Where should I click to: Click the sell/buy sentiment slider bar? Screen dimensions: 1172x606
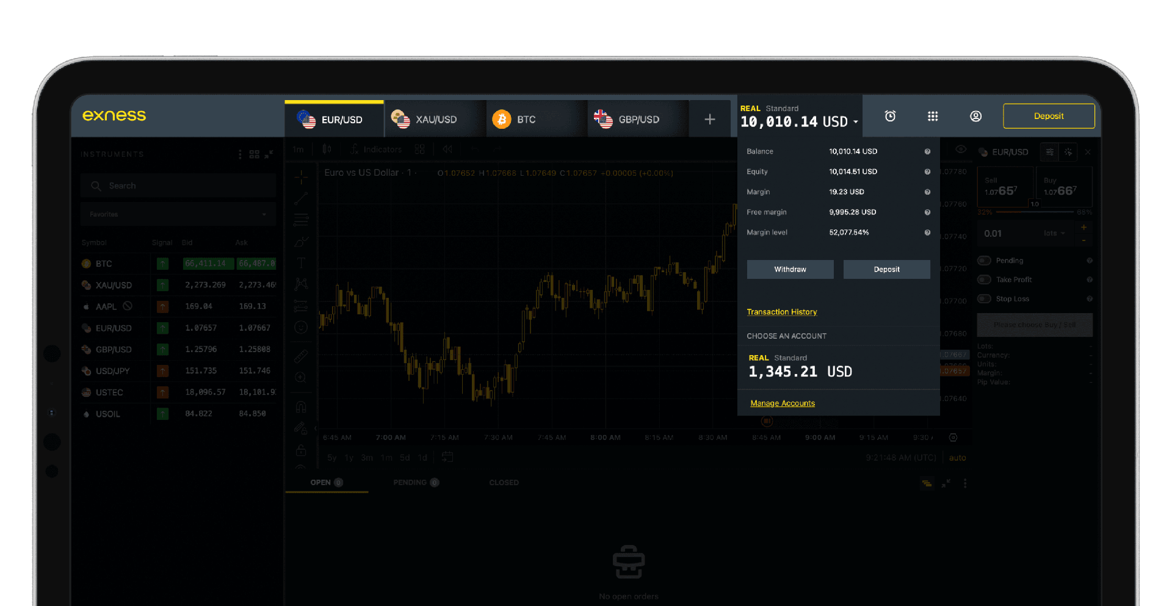(x=1035, y=212)
